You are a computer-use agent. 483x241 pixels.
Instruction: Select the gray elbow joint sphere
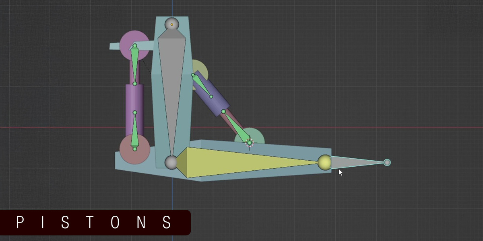tap(171, 162)
